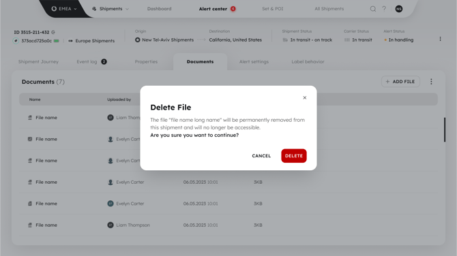This screenshot has height=256, width=457.
Task: Click the vertical scrollbar on the documents list
Action: (x=445, y=130)
